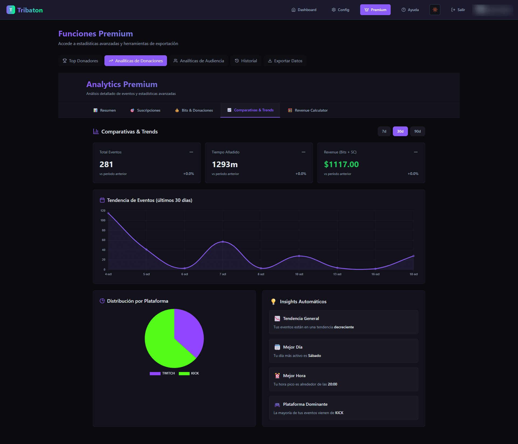Image resolution: width=518 pixels, height=444 pixels.
Task: Select the 7d time range
Action: (384, 131)
